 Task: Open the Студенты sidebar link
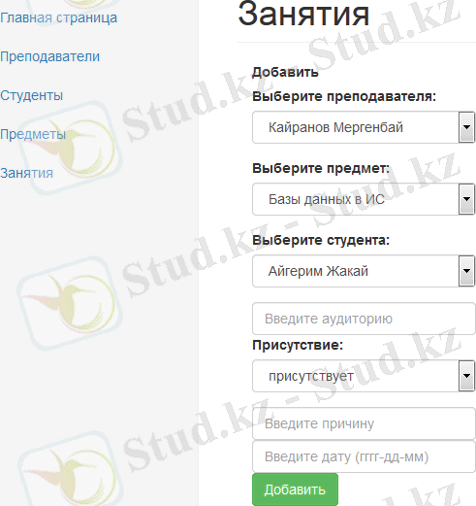(x=31, y=95)
